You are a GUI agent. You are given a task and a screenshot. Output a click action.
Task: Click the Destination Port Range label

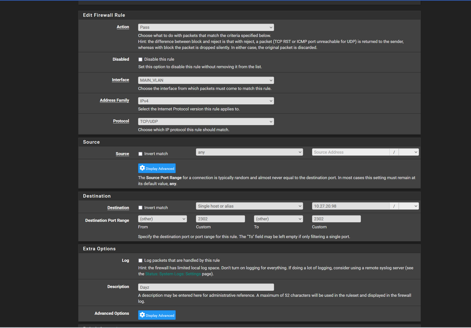[107, 221]
